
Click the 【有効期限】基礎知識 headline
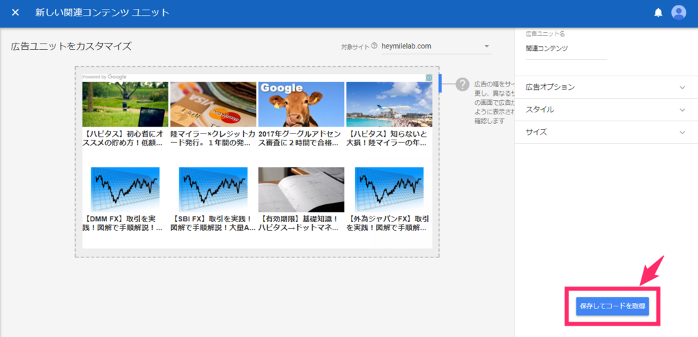tap(299, 223)
